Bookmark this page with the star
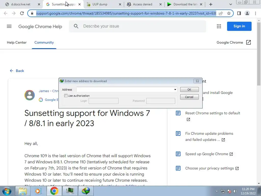The image size is (261, 196). point(229,13)
